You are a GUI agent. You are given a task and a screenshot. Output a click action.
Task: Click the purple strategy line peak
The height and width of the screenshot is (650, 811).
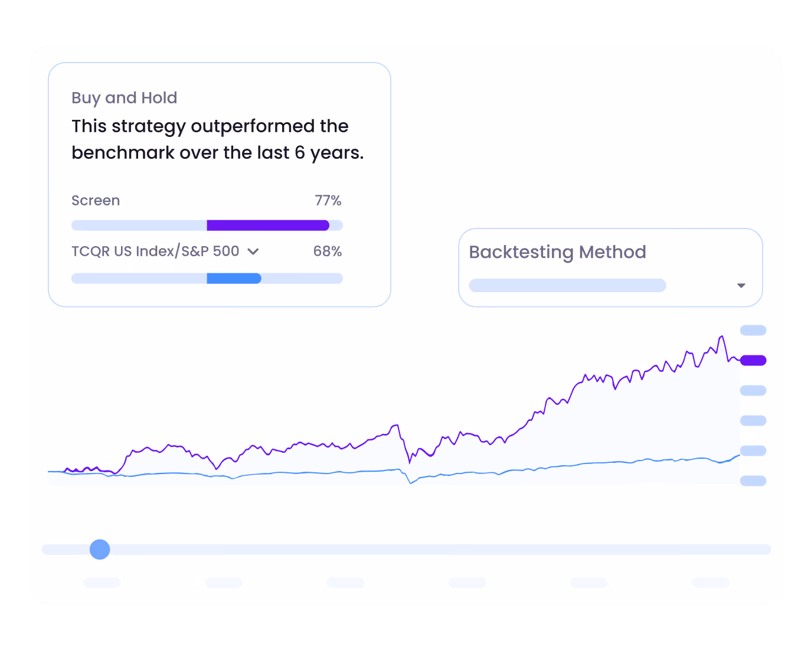pos(721,337)
